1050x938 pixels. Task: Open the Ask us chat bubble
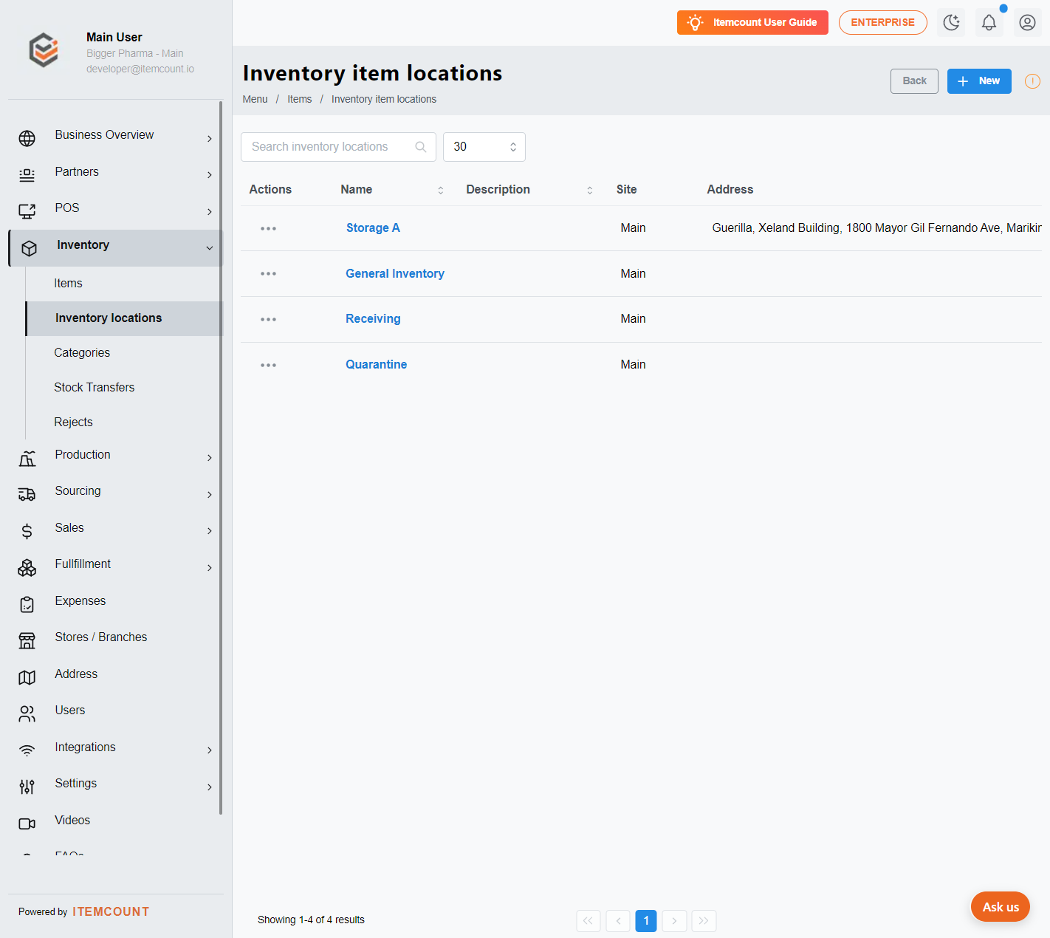click(x=1001, y=907)
